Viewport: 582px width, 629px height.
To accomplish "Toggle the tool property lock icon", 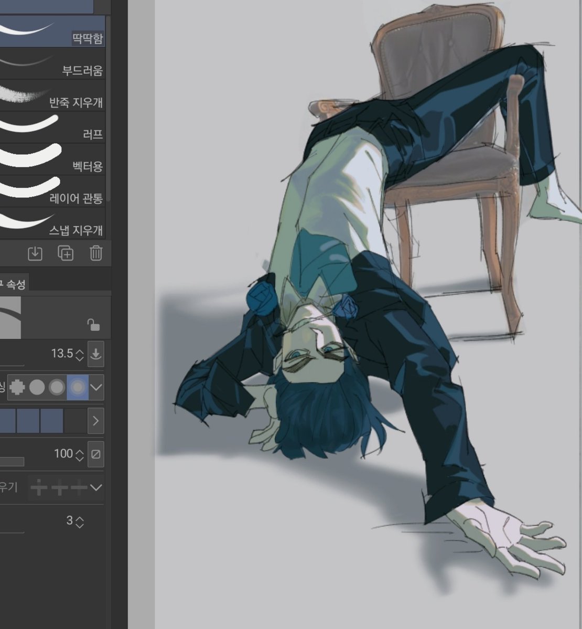I will coord(93,325).
